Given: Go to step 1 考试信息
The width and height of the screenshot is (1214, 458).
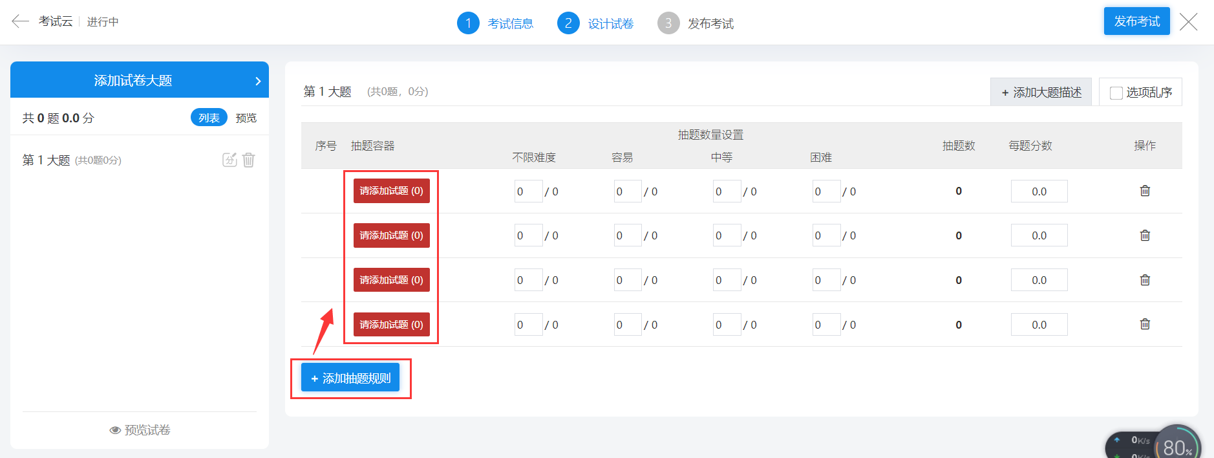Looking at the screenshot, I should [x=495, y=23].
